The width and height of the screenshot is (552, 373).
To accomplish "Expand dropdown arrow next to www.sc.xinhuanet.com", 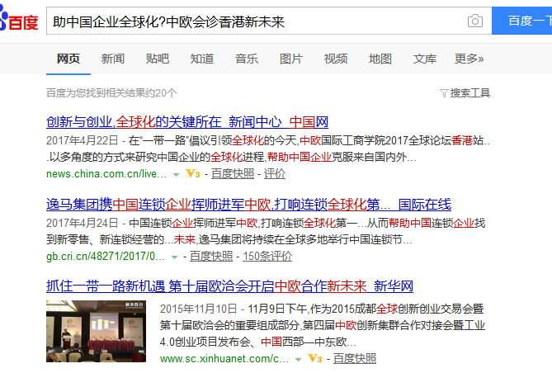I will [x=298, y=360].
